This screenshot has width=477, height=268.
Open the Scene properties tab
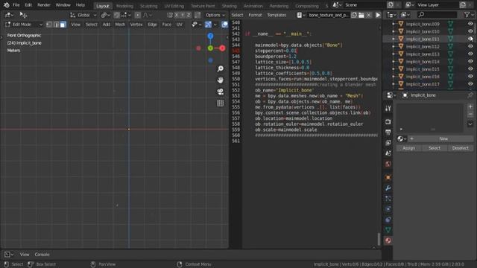tap(388, 153)
